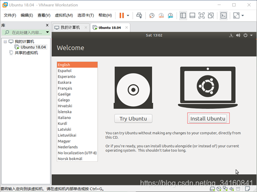This screenshot has height=192, width=257.
Task: Open the 虚拟机(M) menu
Action: tap(64, 15)
